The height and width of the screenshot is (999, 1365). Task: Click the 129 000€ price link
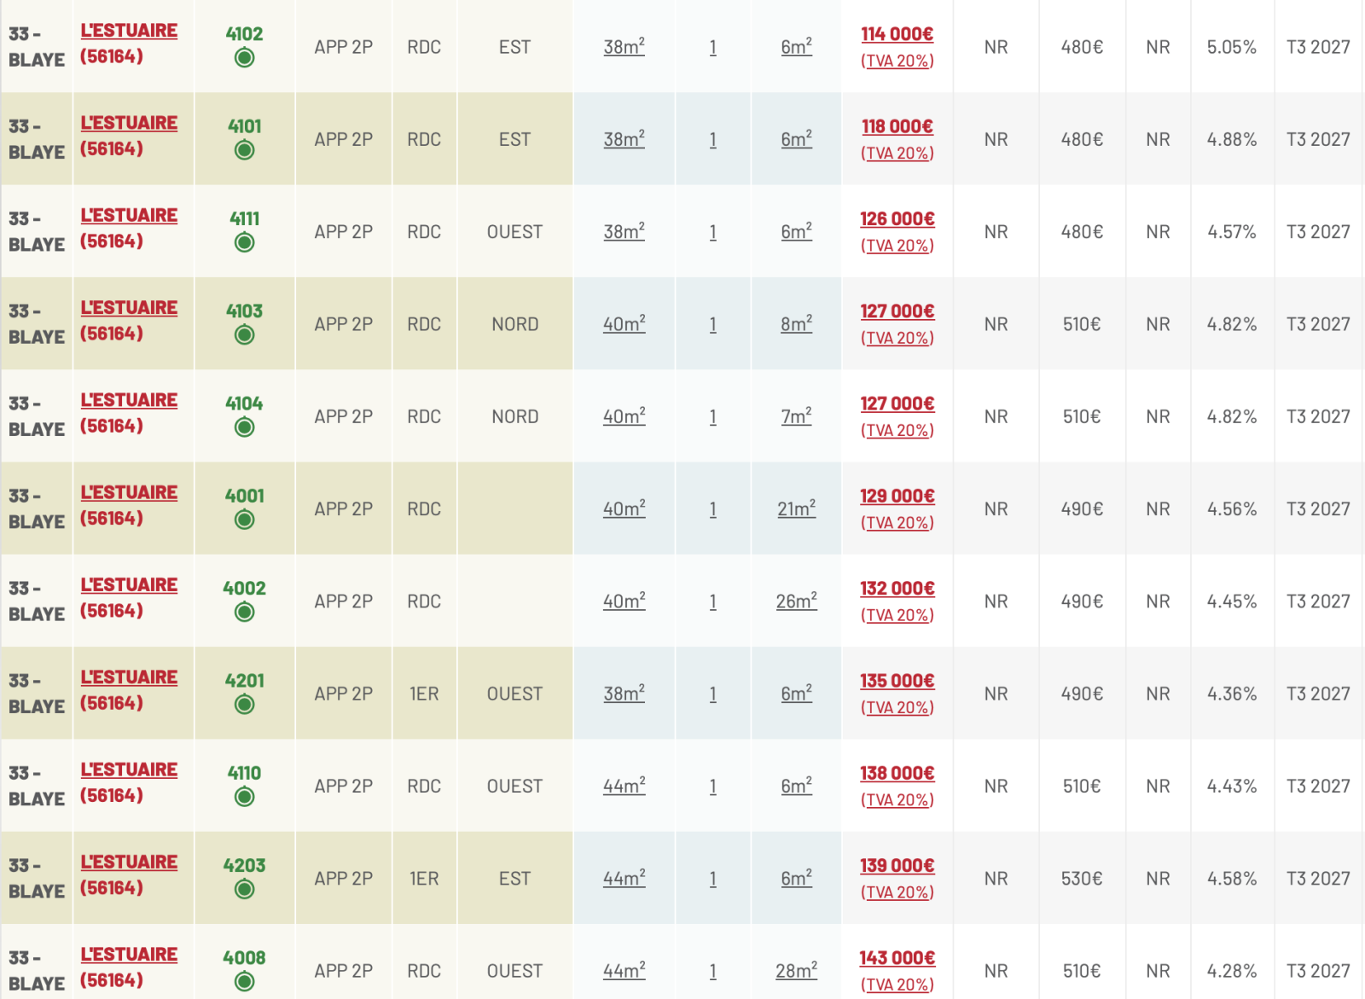click(x=897, y=496)
